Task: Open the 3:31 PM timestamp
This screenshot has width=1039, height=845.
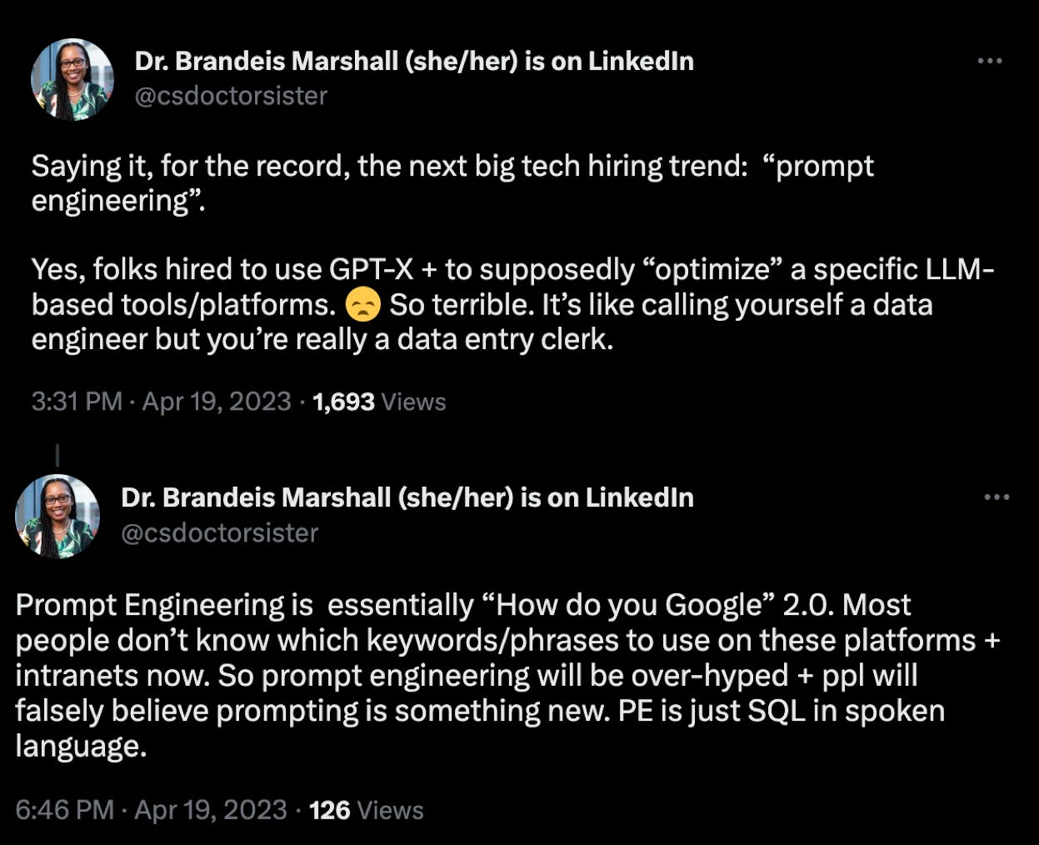Action: [x=77, y=402]
